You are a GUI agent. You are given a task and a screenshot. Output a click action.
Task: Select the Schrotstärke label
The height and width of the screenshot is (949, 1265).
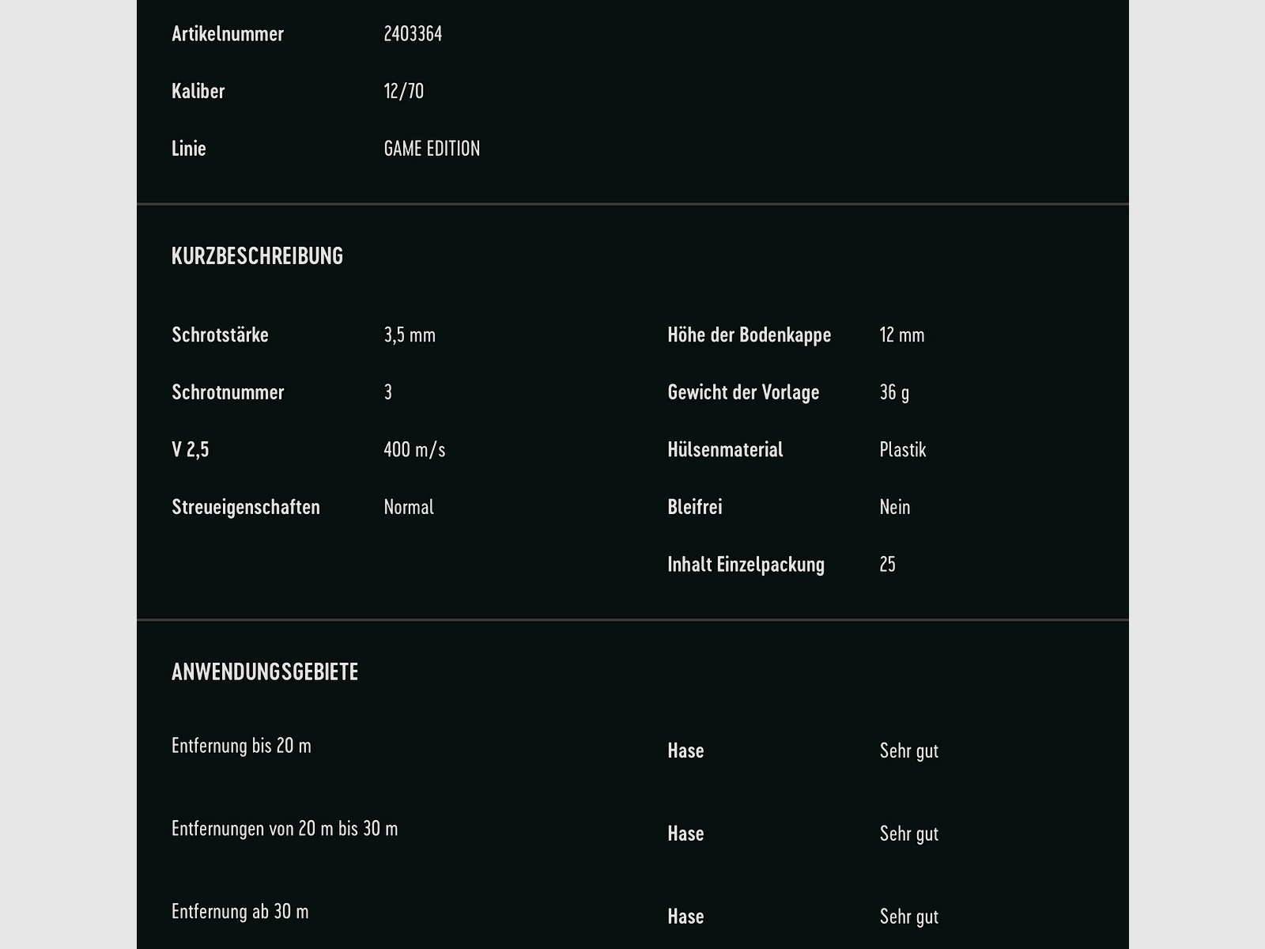pos(220,335)
